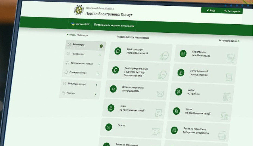Viewport: 253px width, 146px height.
Task: Open Електронна пенсійна справа card
Action: point(206,55)
